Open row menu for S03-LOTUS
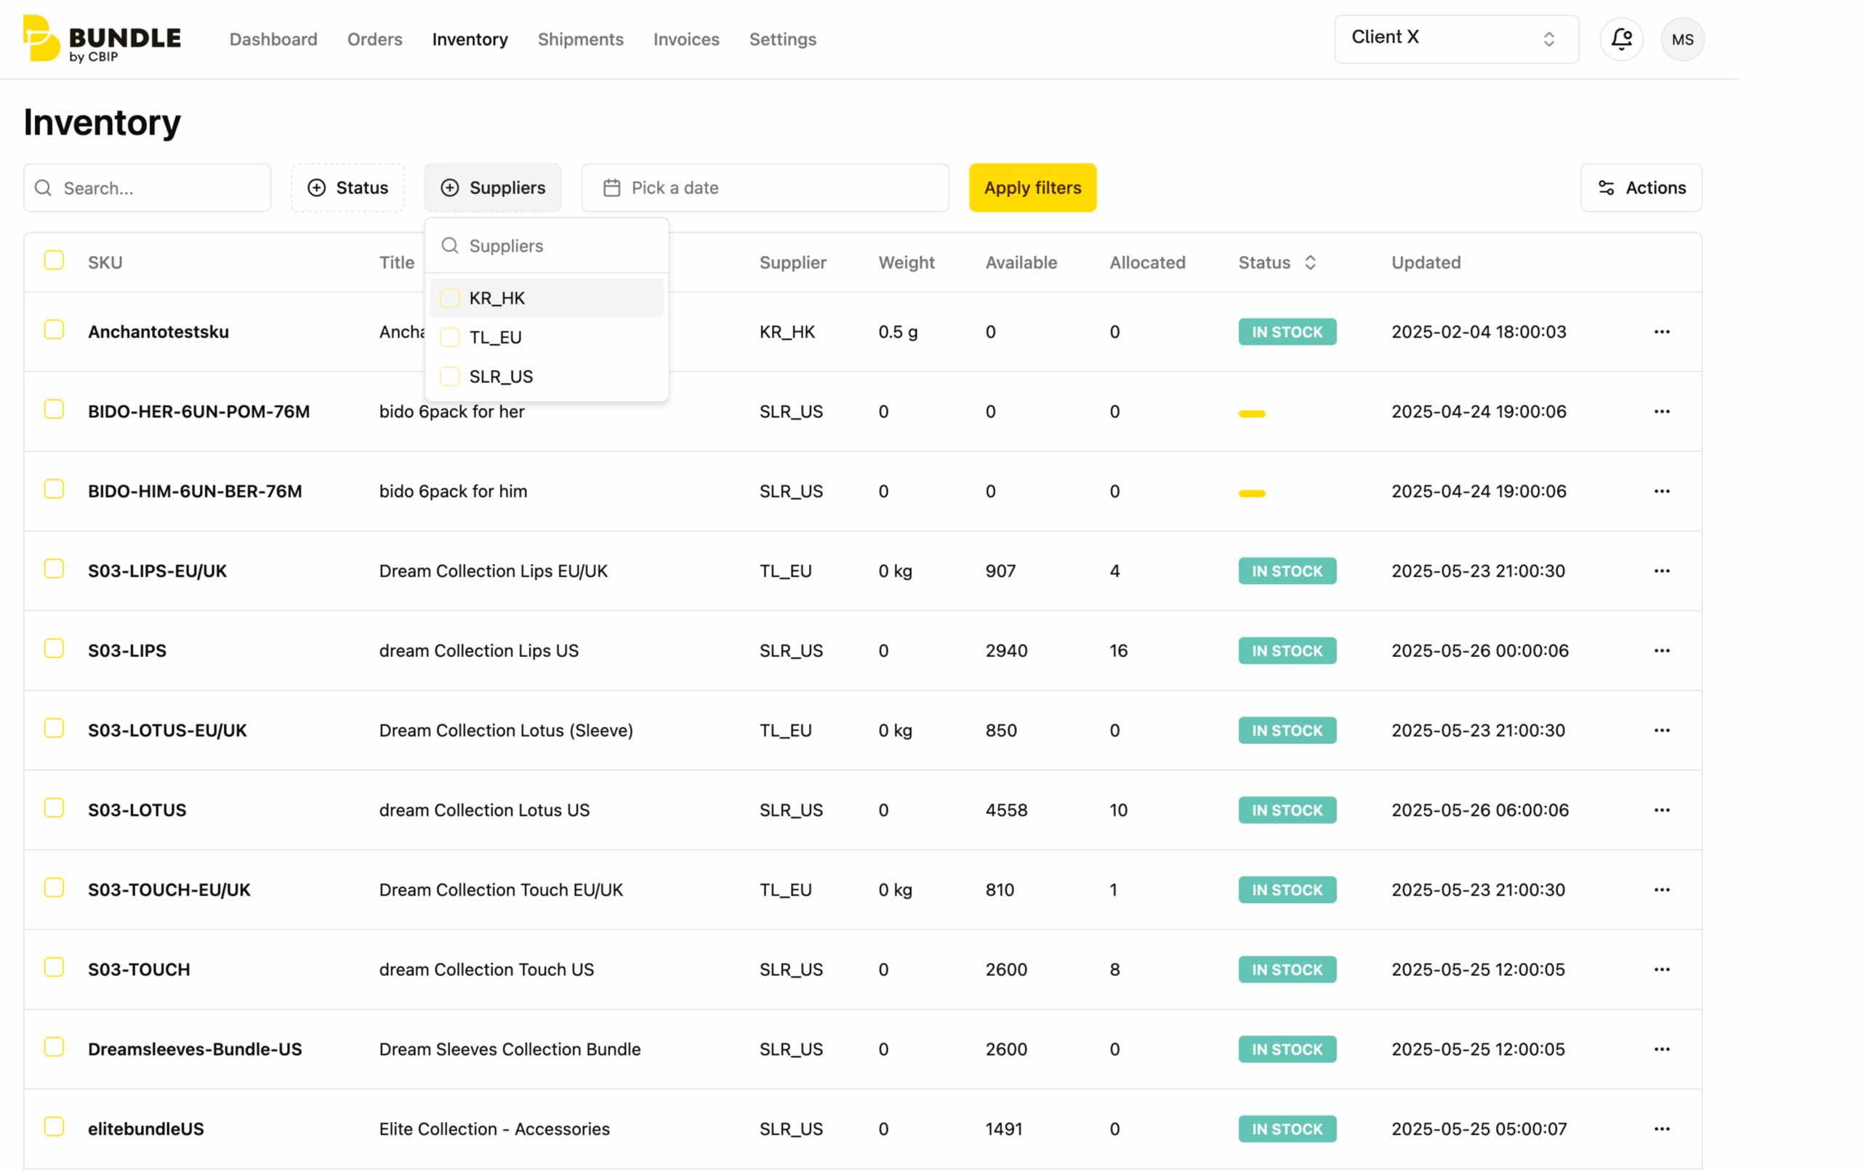This screenshot has width=1861, height=1170. [x=1662, y=809]
